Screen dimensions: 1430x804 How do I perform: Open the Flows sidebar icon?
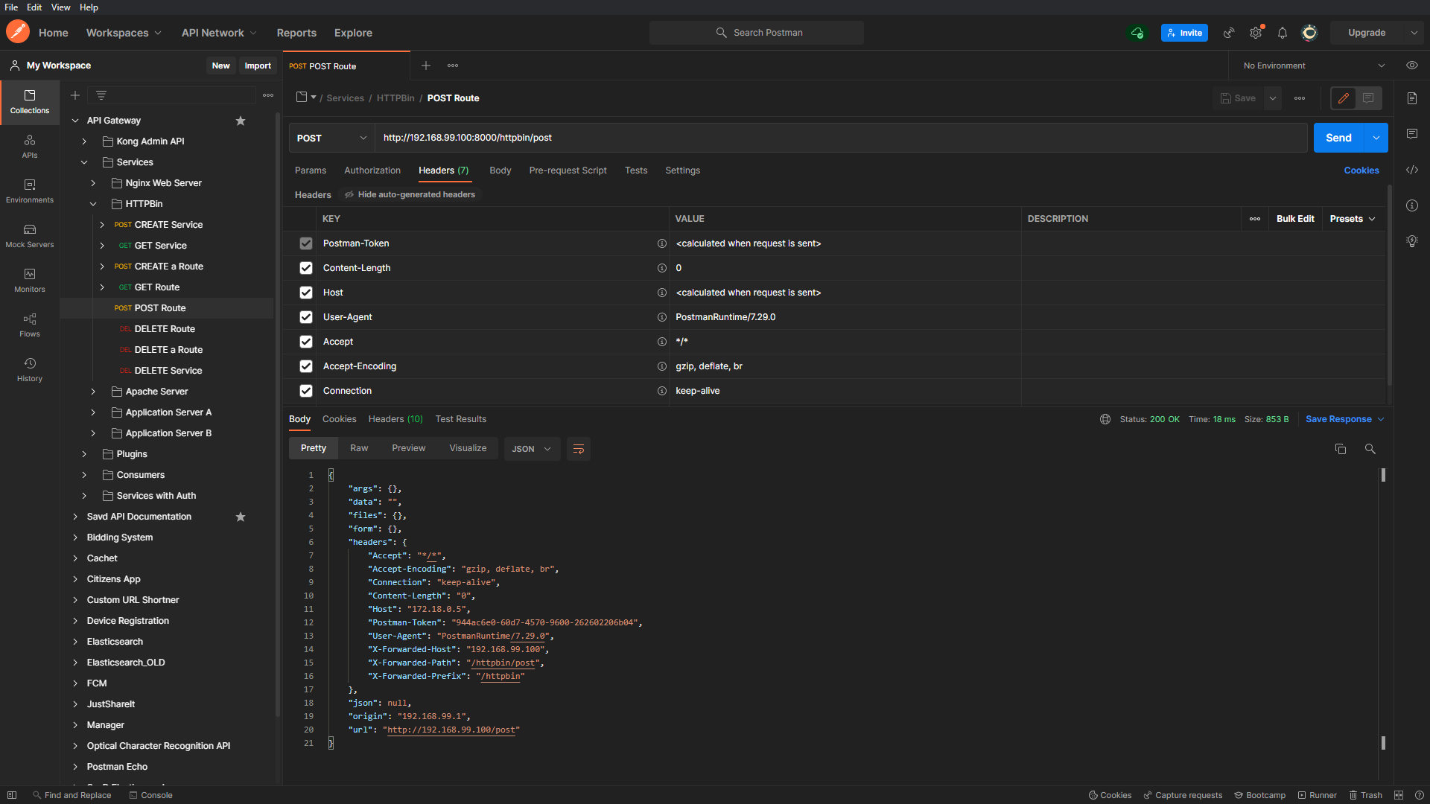[x=30, y=325]
